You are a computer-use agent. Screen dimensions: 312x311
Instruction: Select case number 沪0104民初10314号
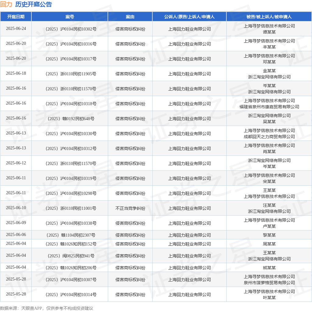tap(71, 295)
